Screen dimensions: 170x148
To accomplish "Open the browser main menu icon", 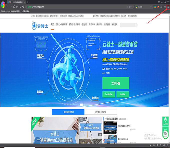I will (168, 7).
